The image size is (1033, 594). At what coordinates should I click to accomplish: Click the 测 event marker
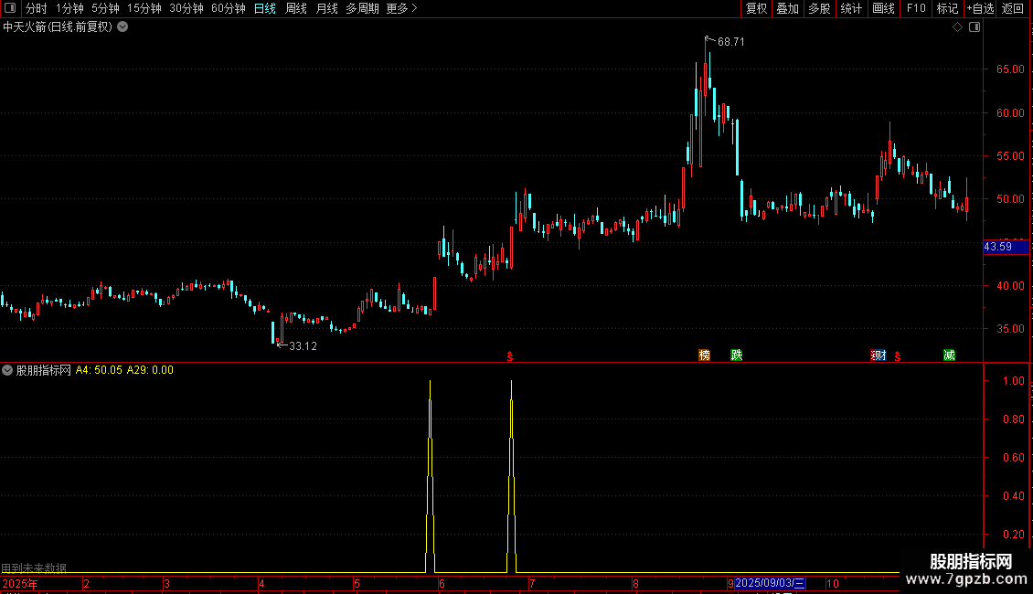879,355
